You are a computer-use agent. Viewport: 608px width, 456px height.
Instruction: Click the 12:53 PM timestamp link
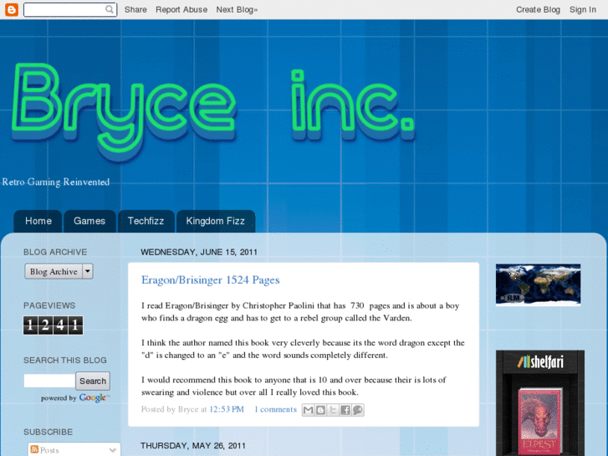point(227,409)
